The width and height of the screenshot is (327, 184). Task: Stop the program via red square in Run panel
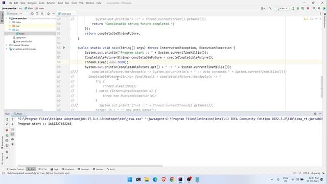(x=7, y=130)
